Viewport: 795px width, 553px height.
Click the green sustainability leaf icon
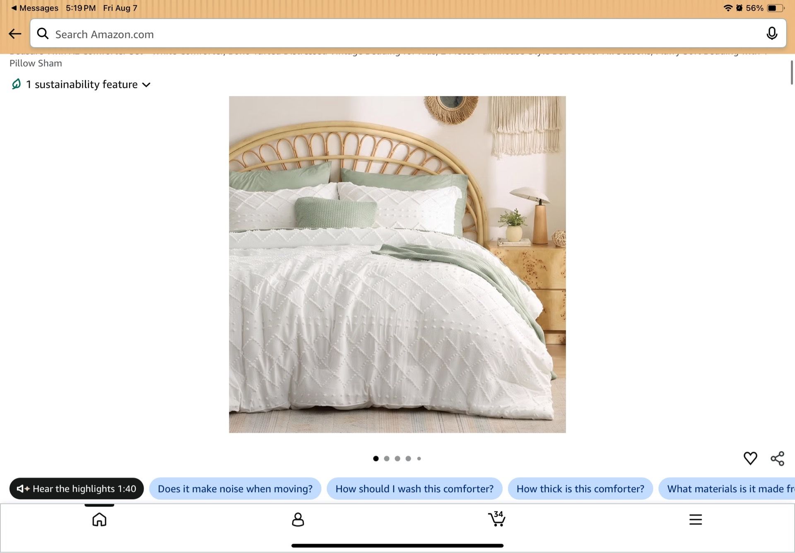16,84
